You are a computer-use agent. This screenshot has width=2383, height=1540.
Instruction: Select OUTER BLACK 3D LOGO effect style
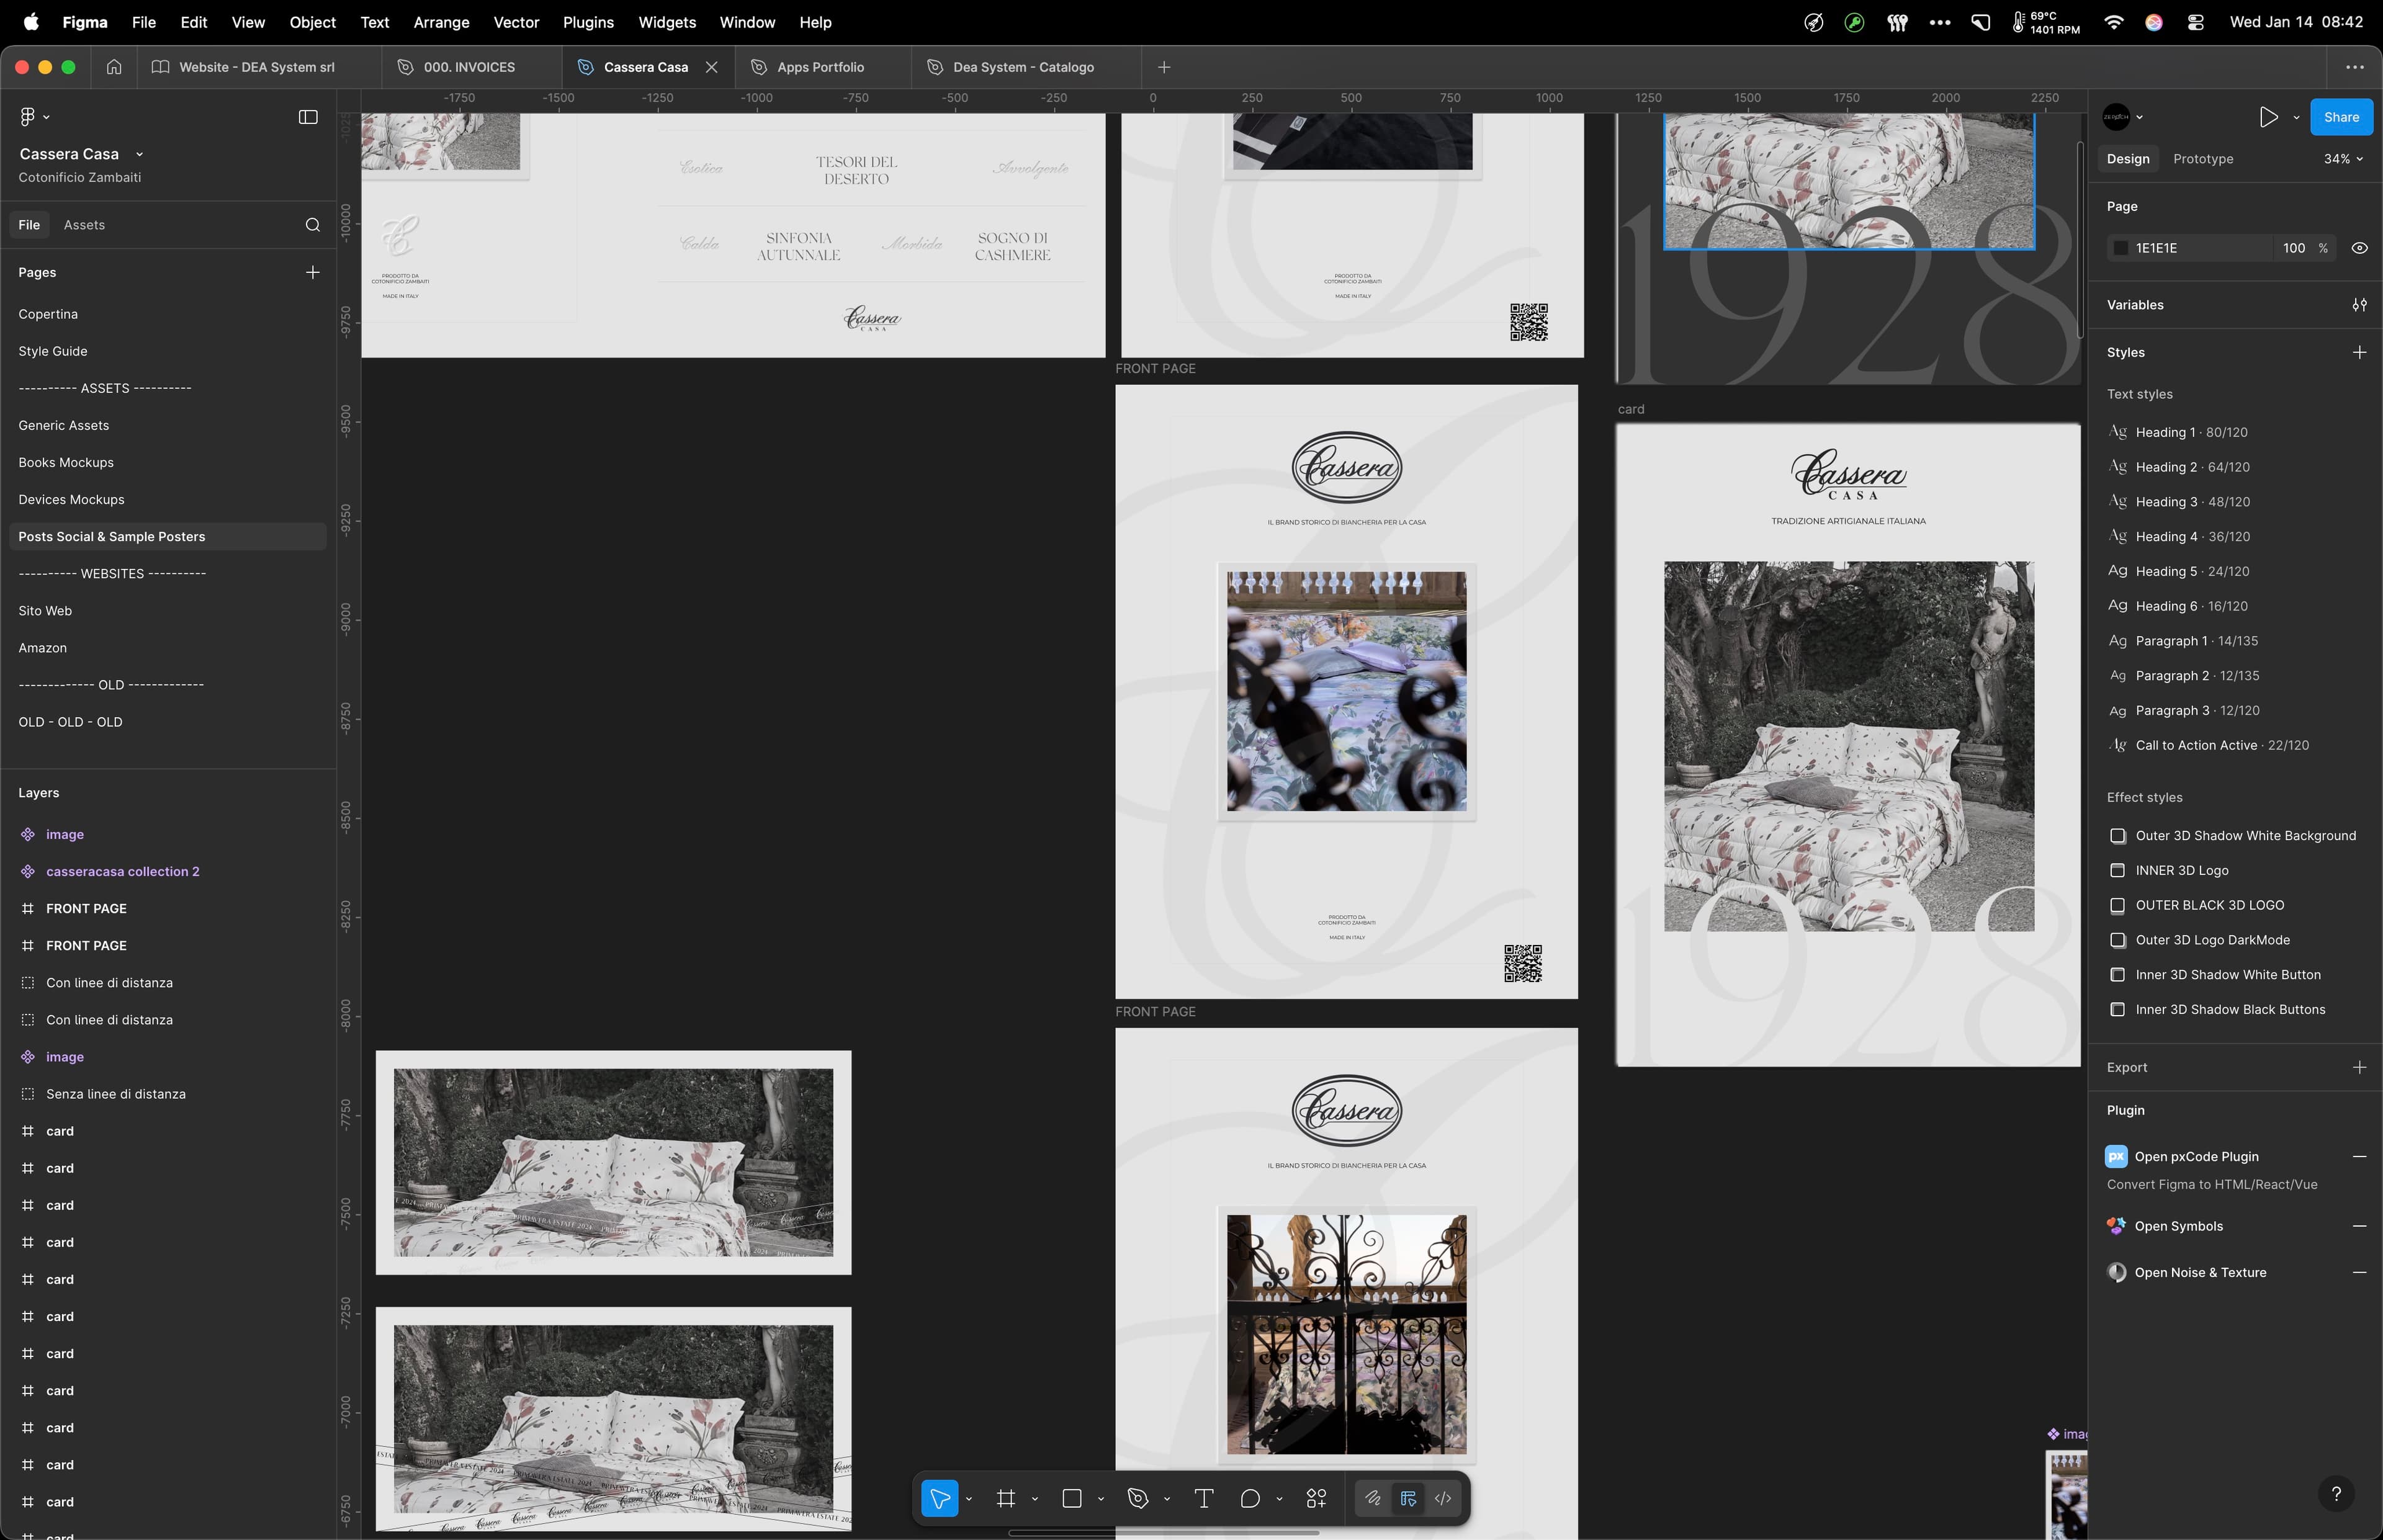pos(2196,905)
